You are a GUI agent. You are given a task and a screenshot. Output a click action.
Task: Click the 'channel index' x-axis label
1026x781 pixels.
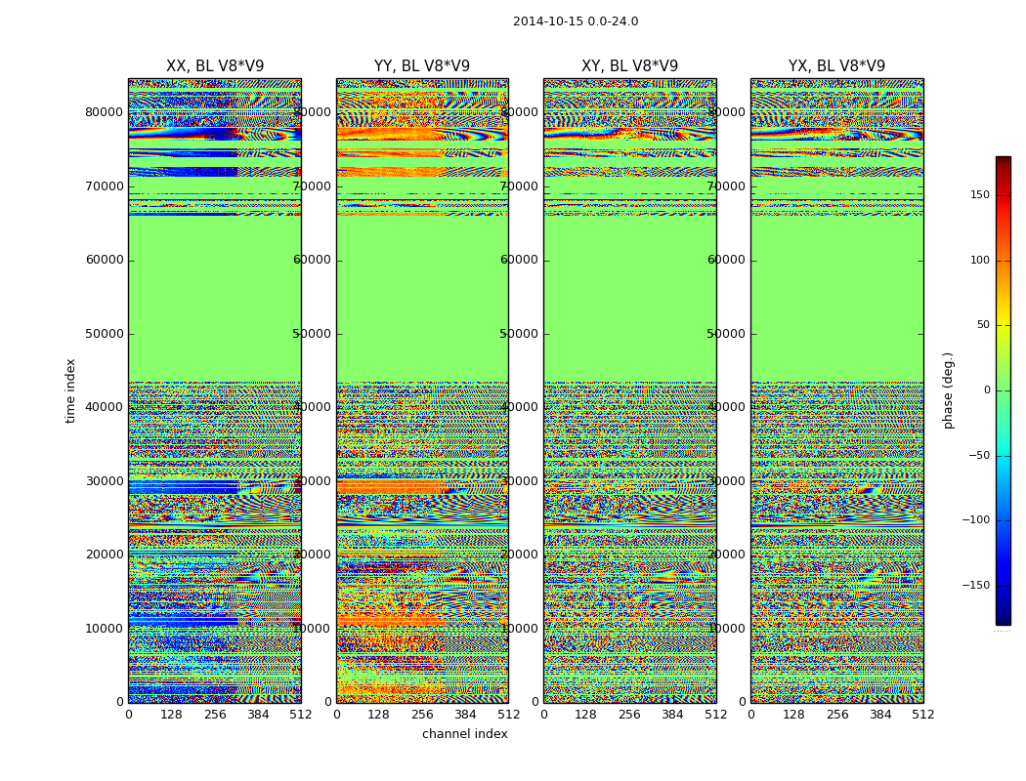465,734
